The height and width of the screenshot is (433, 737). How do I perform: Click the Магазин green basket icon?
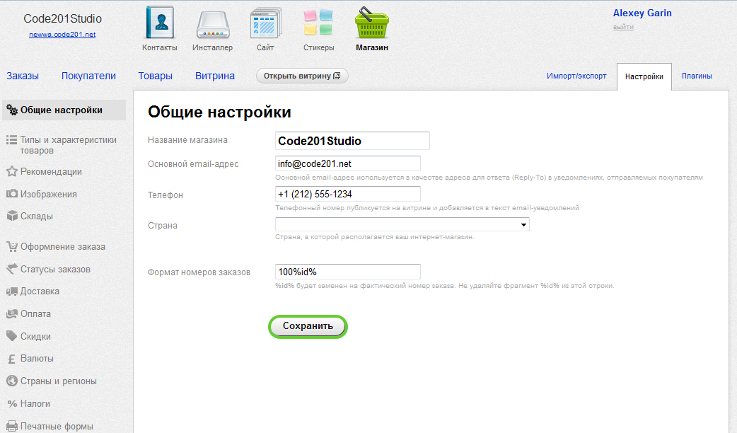coord(372,25)
